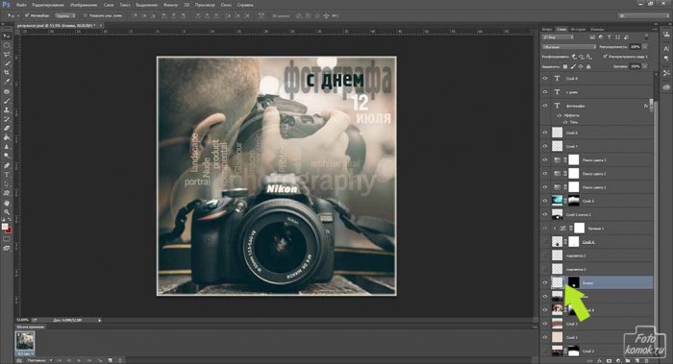The height and width of the screenshot is (364, 673).
Task: Select frame 1 thumbnail in the timeline
Action: coord(25,341)
